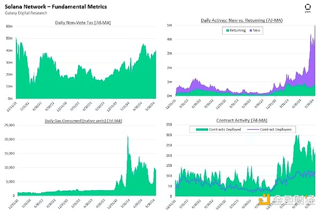Select the Contract Activity chart title
The height and width of the screenshot is (211, 321).
242,120
